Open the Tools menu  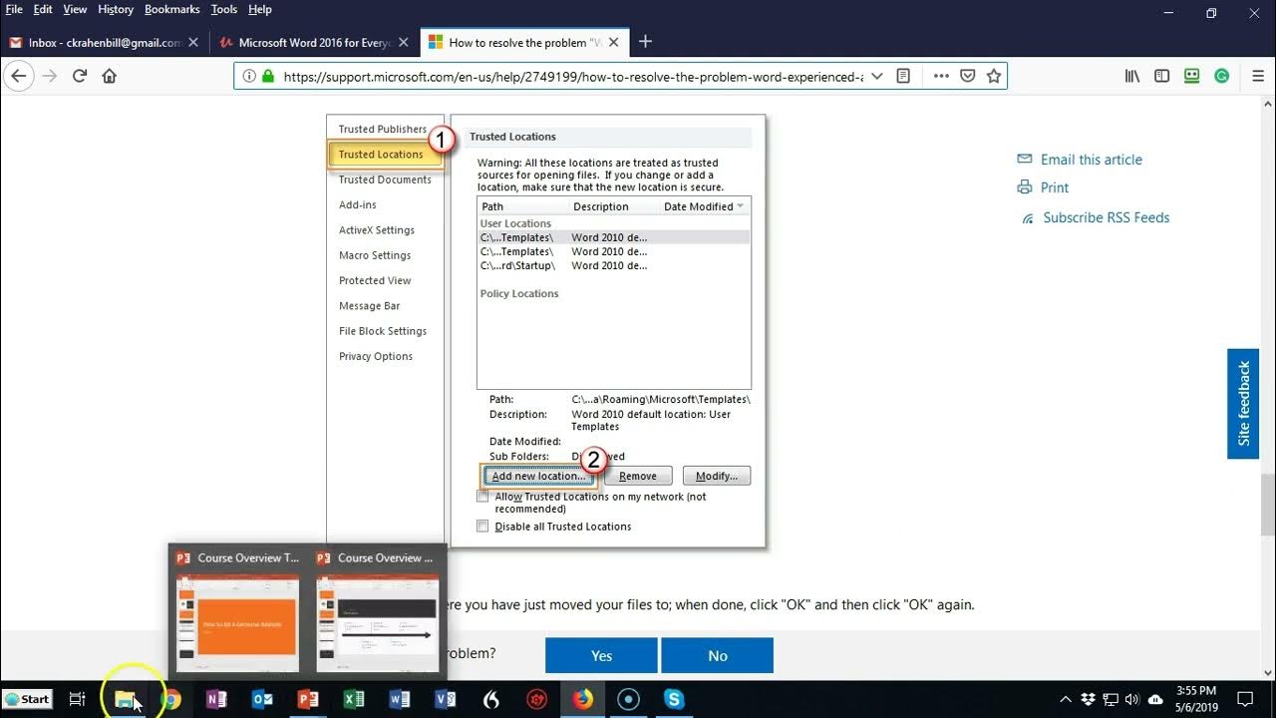(x=224, y=9)
